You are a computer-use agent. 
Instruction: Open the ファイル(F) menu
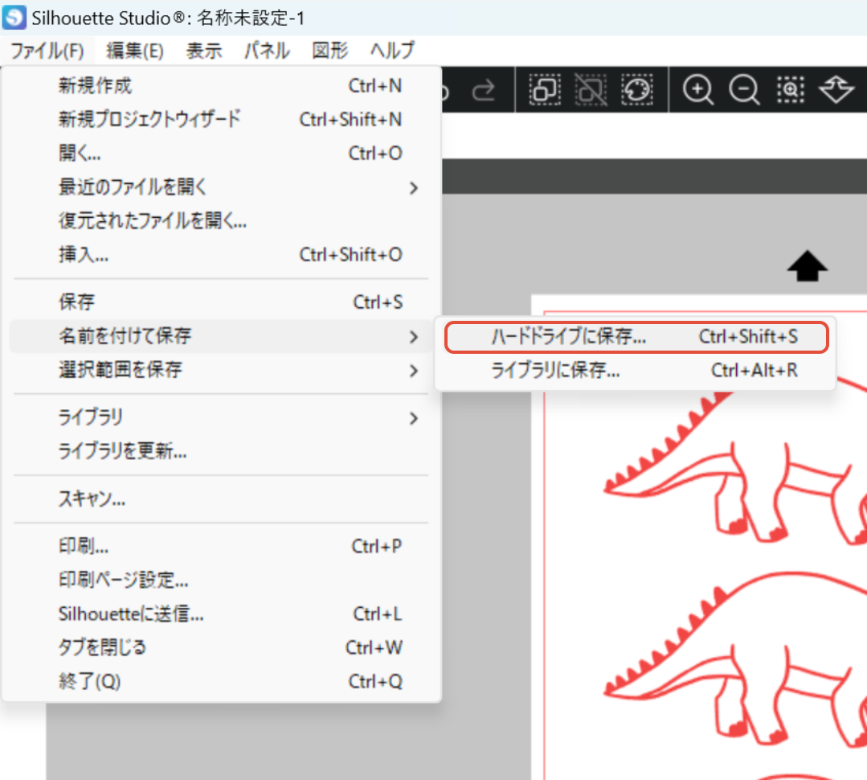pyautogui.click(x=47, y=51)
